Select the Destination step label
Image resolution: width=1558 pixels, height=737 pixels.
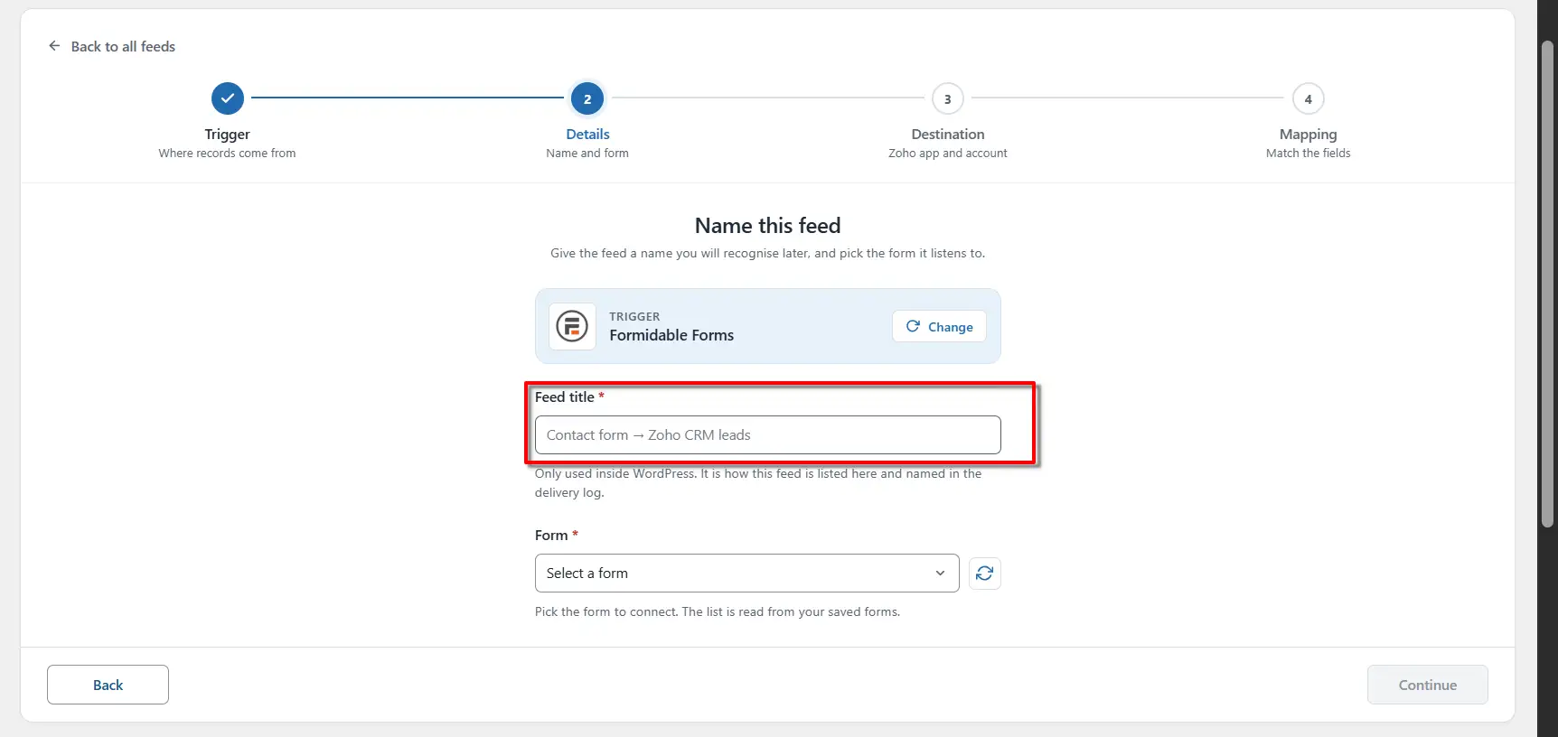pos(948,134)
